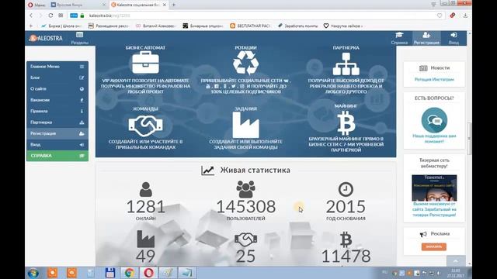Click the Бизнес Автомат briefcase icon
The image size is (497, 279).
[145, 63]
